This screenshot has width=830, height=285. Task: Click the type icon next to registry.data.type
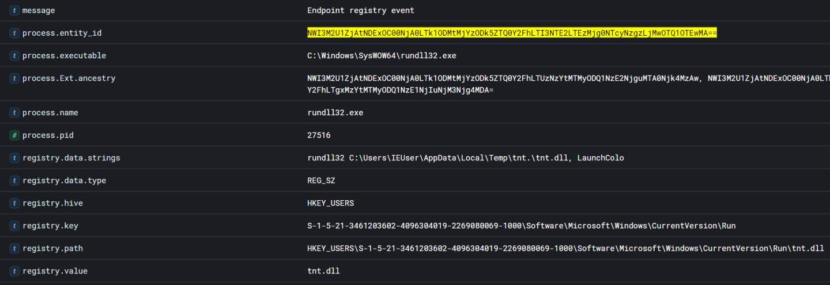coord(14,181)
